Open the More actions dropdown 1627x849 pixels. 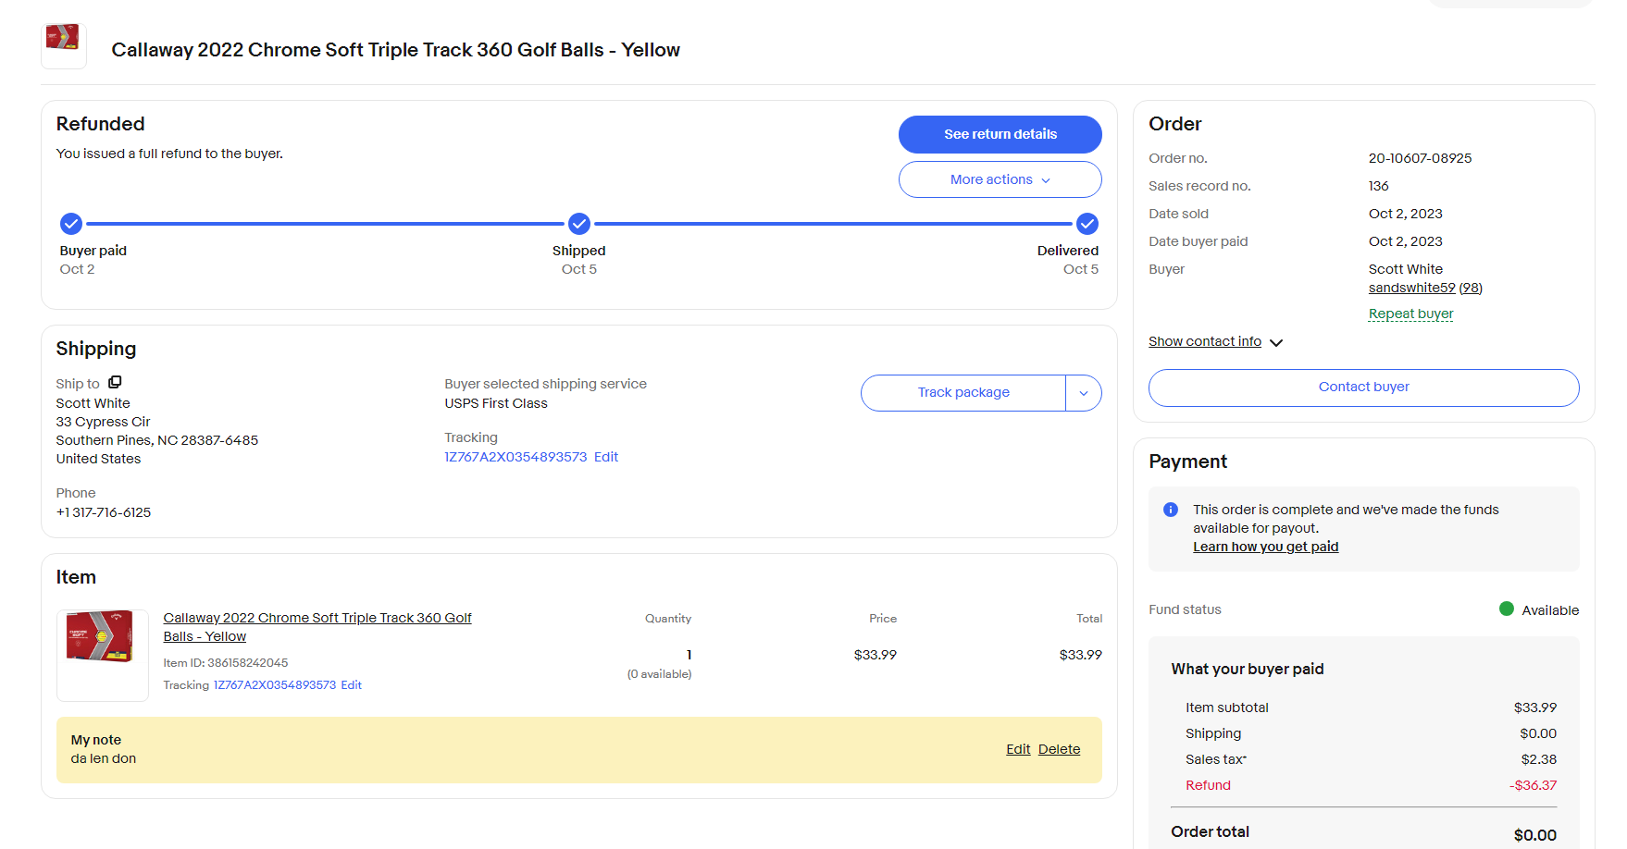point(1000,179)
